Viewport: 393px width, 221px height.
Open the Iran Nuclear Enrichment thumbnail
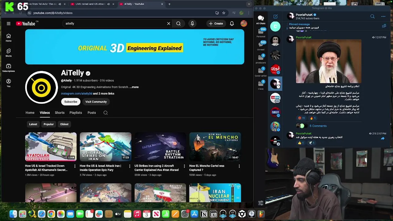[x=215, y=193]
